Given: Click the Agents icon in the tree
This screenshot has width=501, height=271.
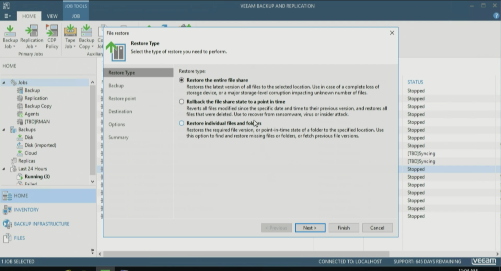Looking at the screenshot, I should pyautogui.click(x=20, y=114).
